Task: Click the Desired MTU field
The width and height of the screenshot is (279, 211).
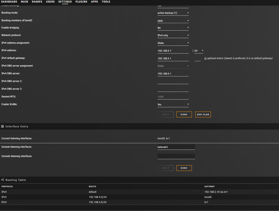Action: tap(173, 97)
